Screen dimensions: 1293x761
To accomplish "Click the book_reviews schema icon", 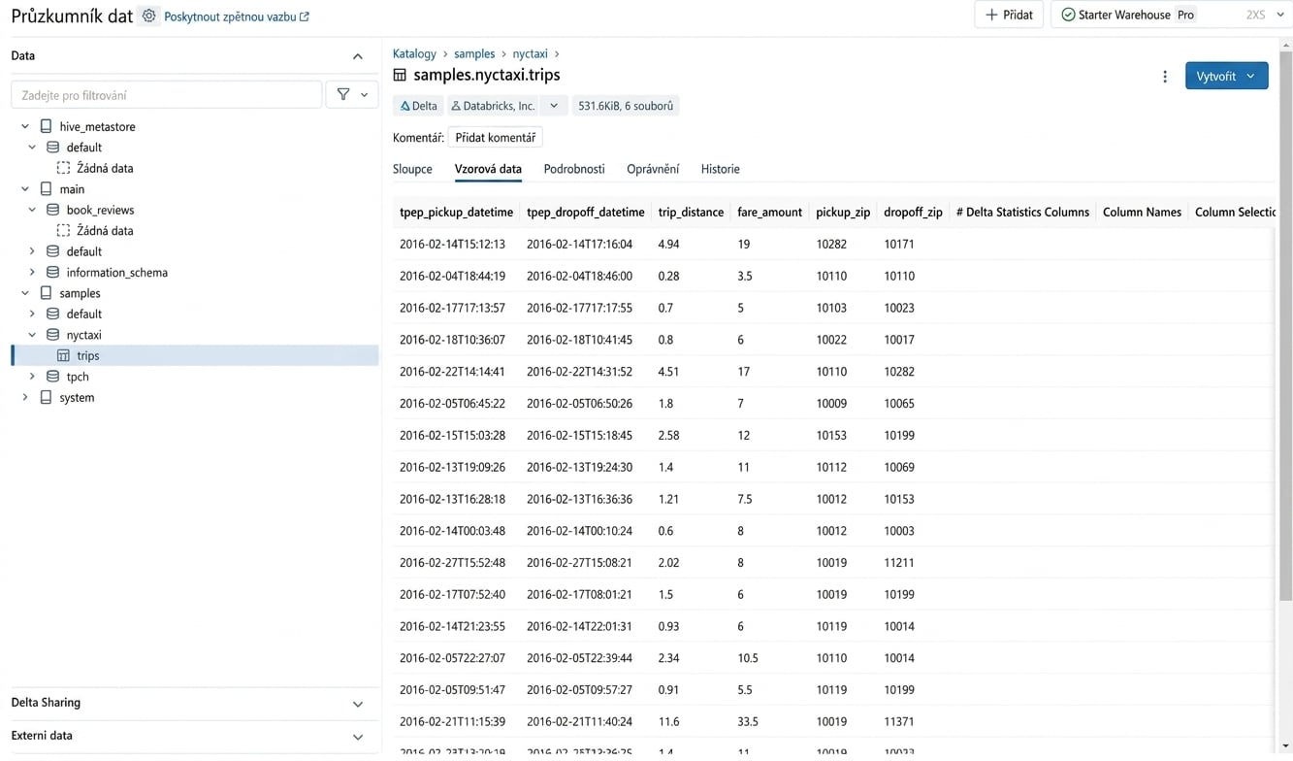I will coord(53,210).
